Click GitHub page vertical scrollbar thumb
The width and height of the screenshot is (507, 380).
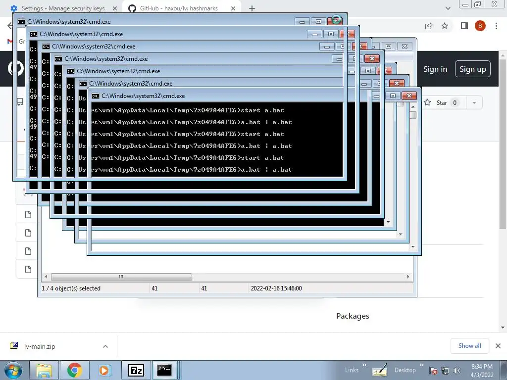(x=503, y=144)
